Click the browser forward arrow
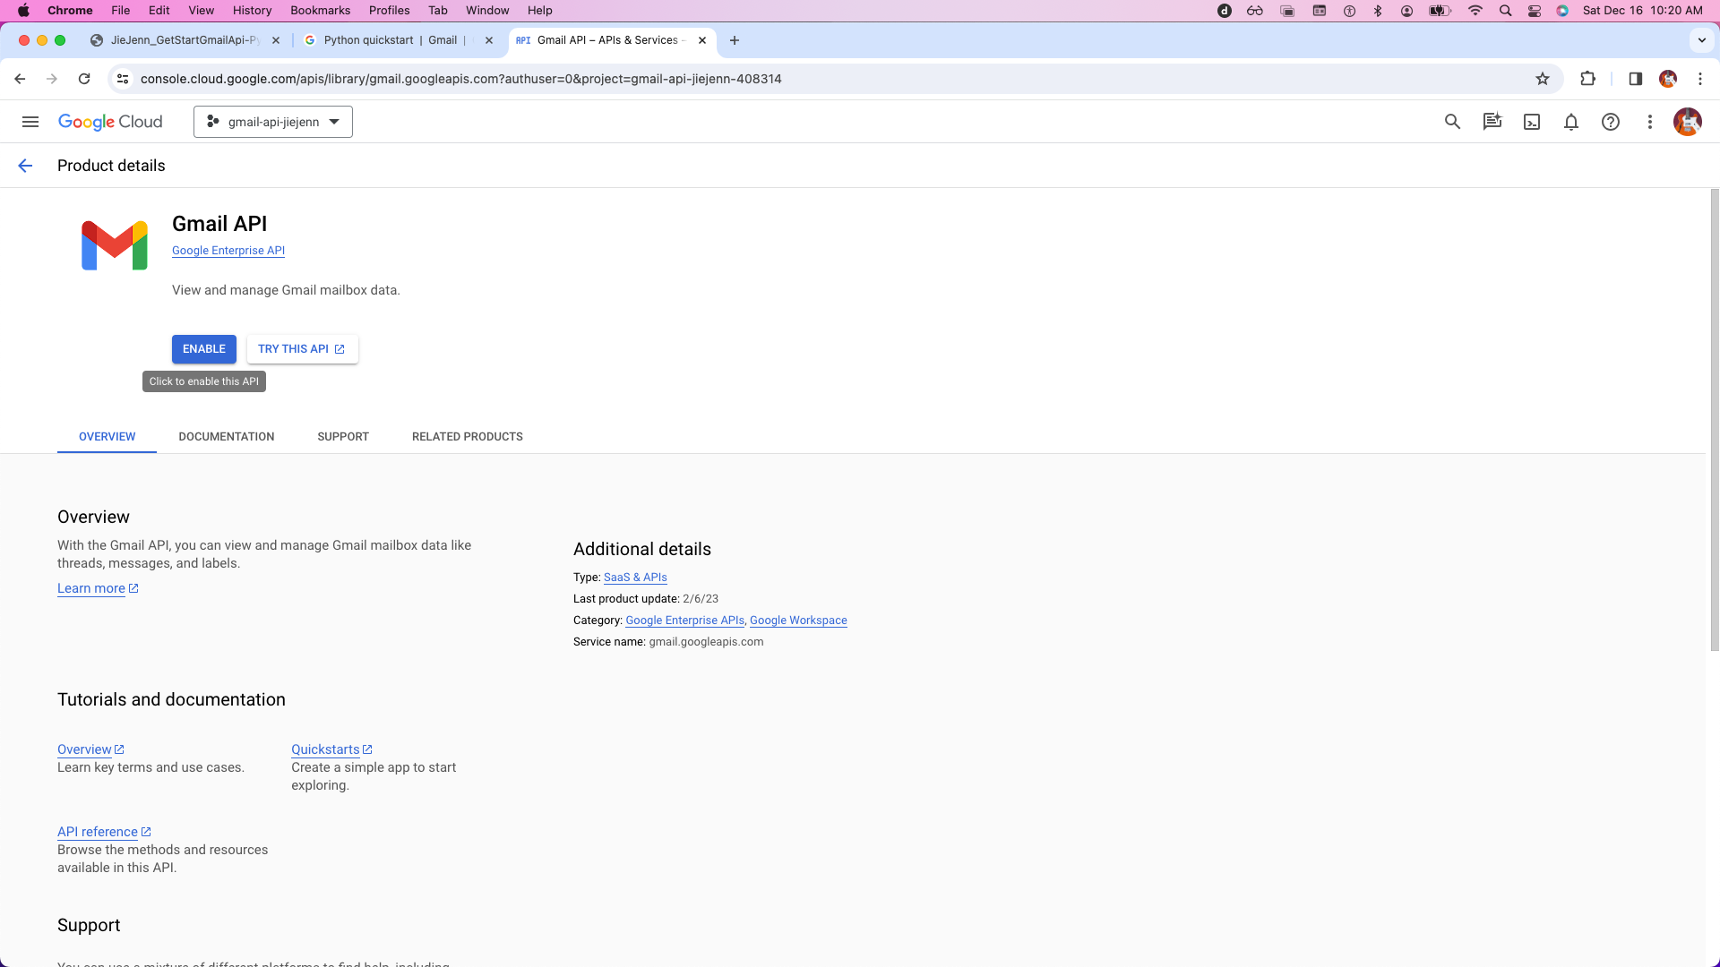Screen dimensions: 1720x967 click(x=52, y=79)
